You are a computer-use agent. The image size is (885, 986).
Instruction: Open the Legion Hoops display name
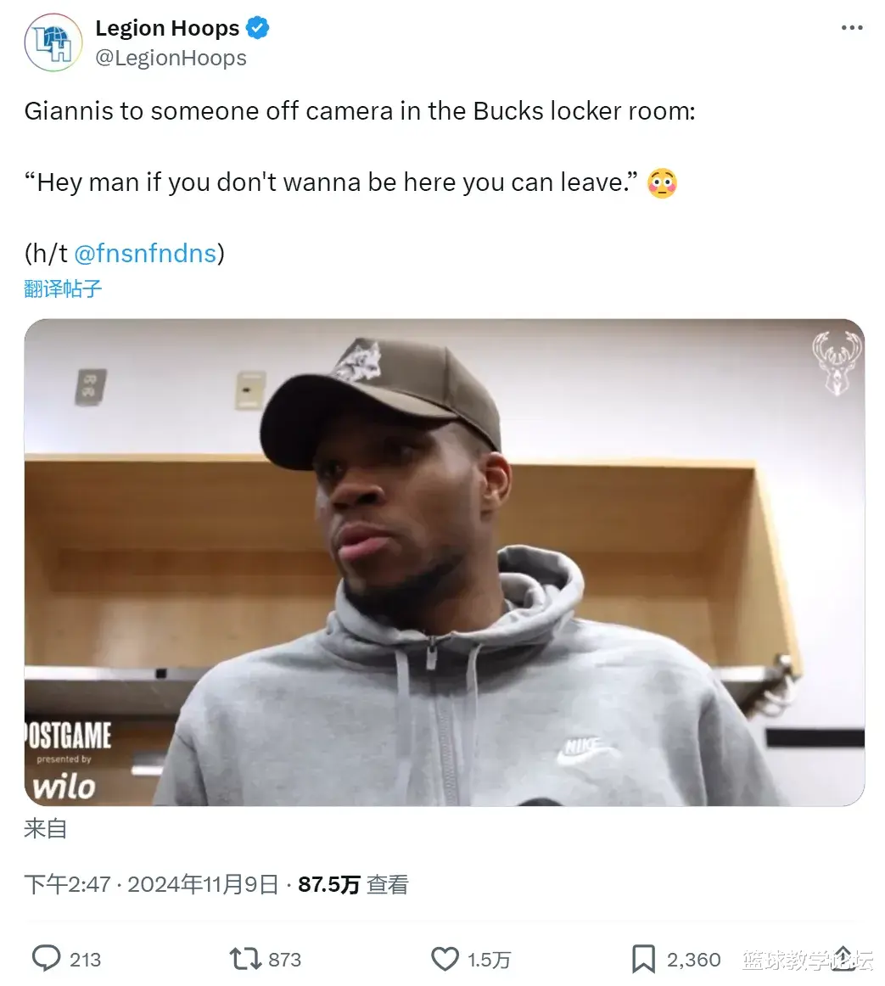click(167, 28)
